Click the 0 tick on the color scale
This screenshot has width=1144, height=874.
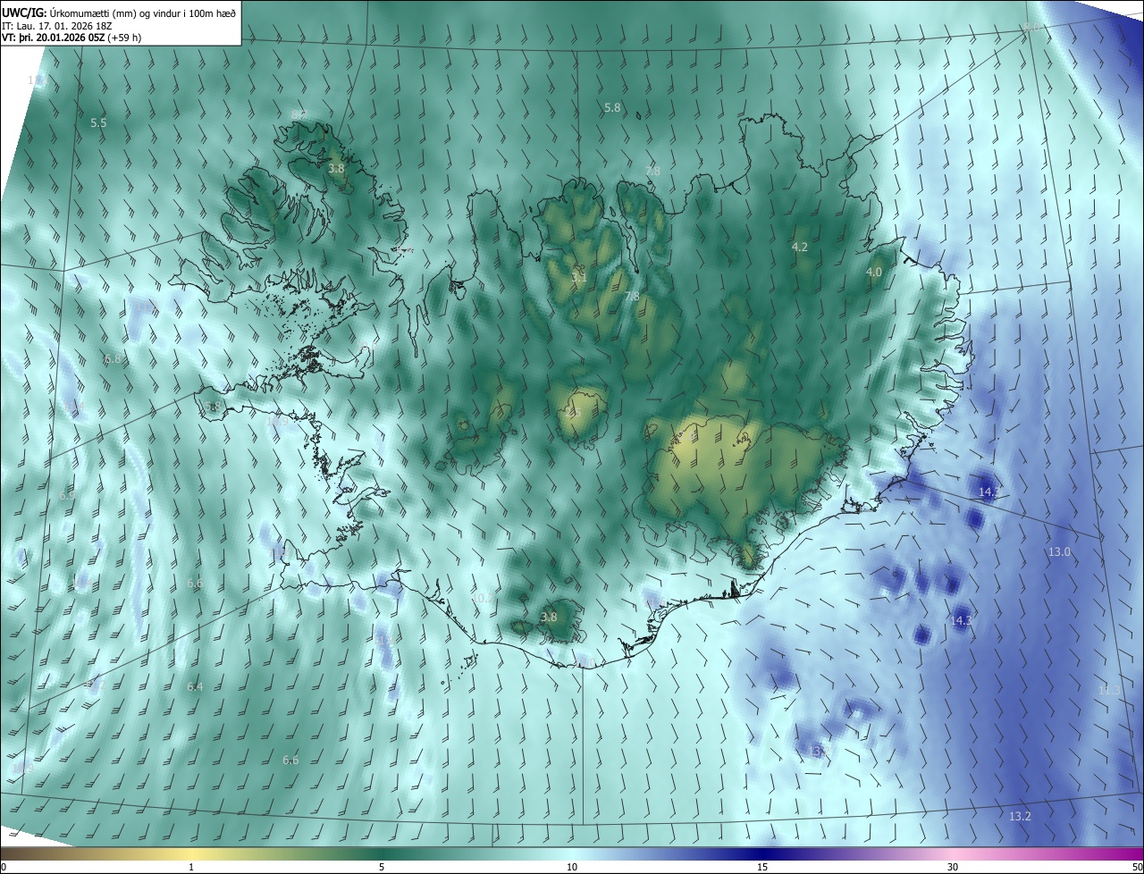coord(4,867)
